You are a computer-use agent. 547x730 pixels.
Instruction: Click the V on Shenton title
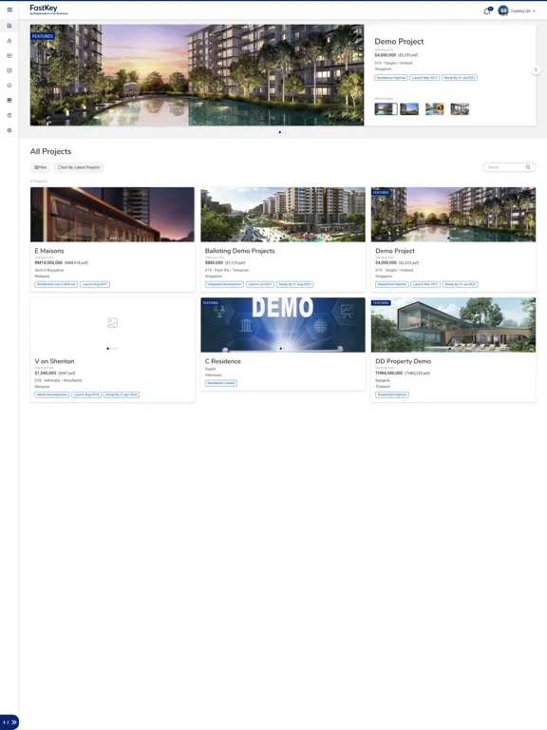[x=54, y=361]
